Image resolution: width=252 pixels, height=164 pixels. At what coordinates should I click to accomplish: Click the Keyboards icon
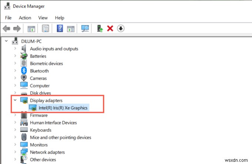coord(24,130)
